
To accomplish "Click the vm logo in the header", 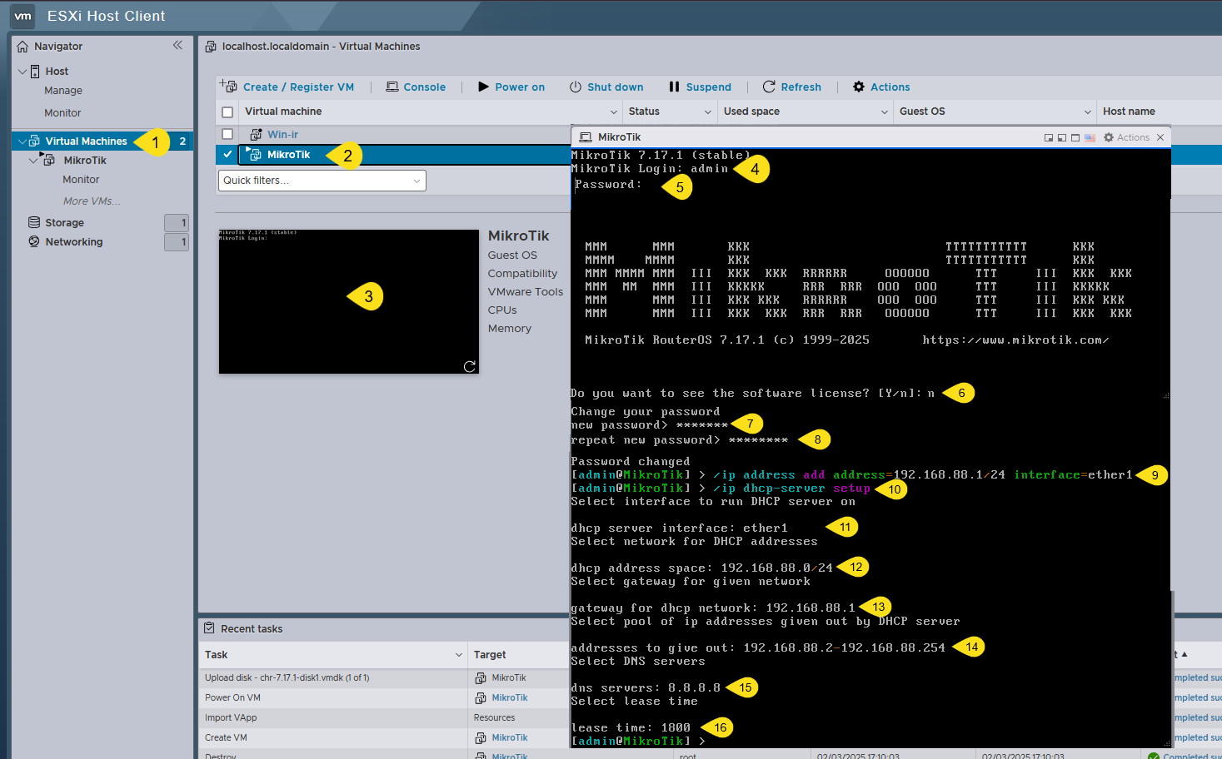I will point(22,16).
